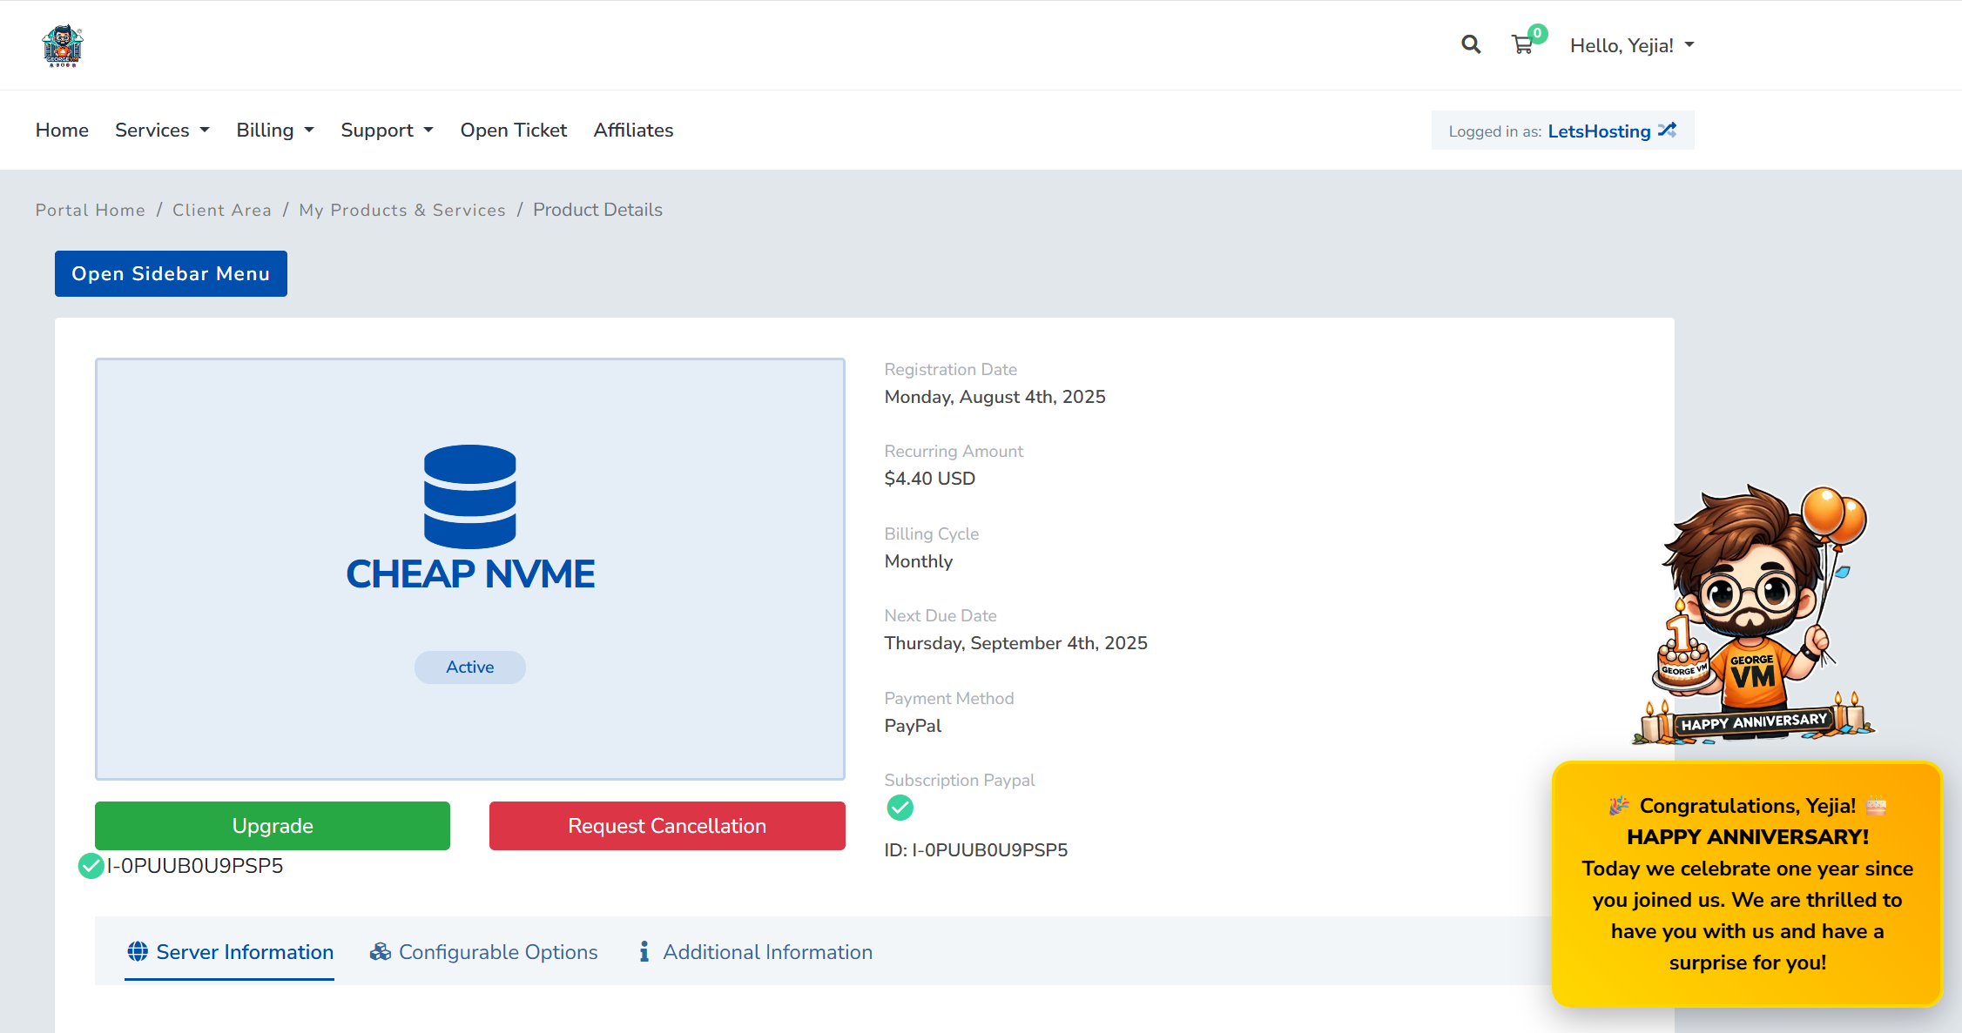The height and width of the screenshot is (1033, 1962).
Task: Expand the Billing menu dropdown
Action: point(275,130)
